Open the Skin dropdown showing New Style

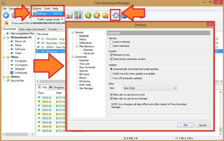150,88
